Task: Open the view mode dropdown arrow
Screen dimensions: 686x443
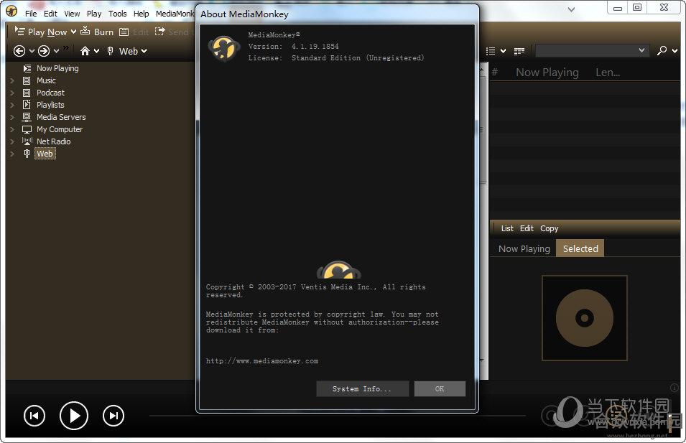Action: coord(503,51)
